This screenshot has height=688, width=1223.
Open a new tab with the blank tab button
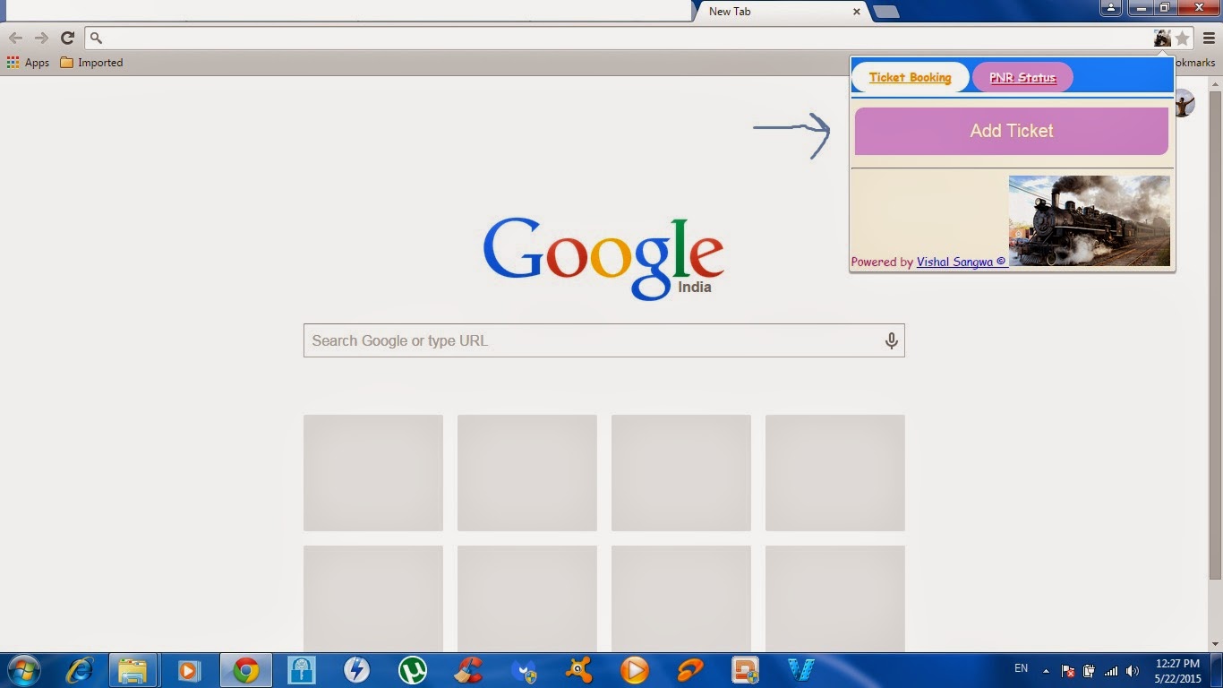[x=885, y=12]
